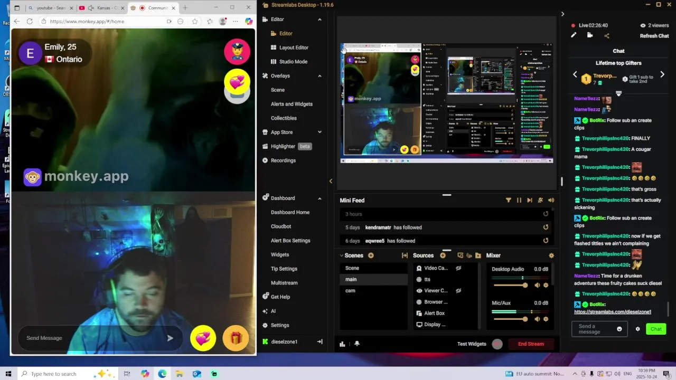Toggle Mini Feed sound speaker icon

(551, 200)
